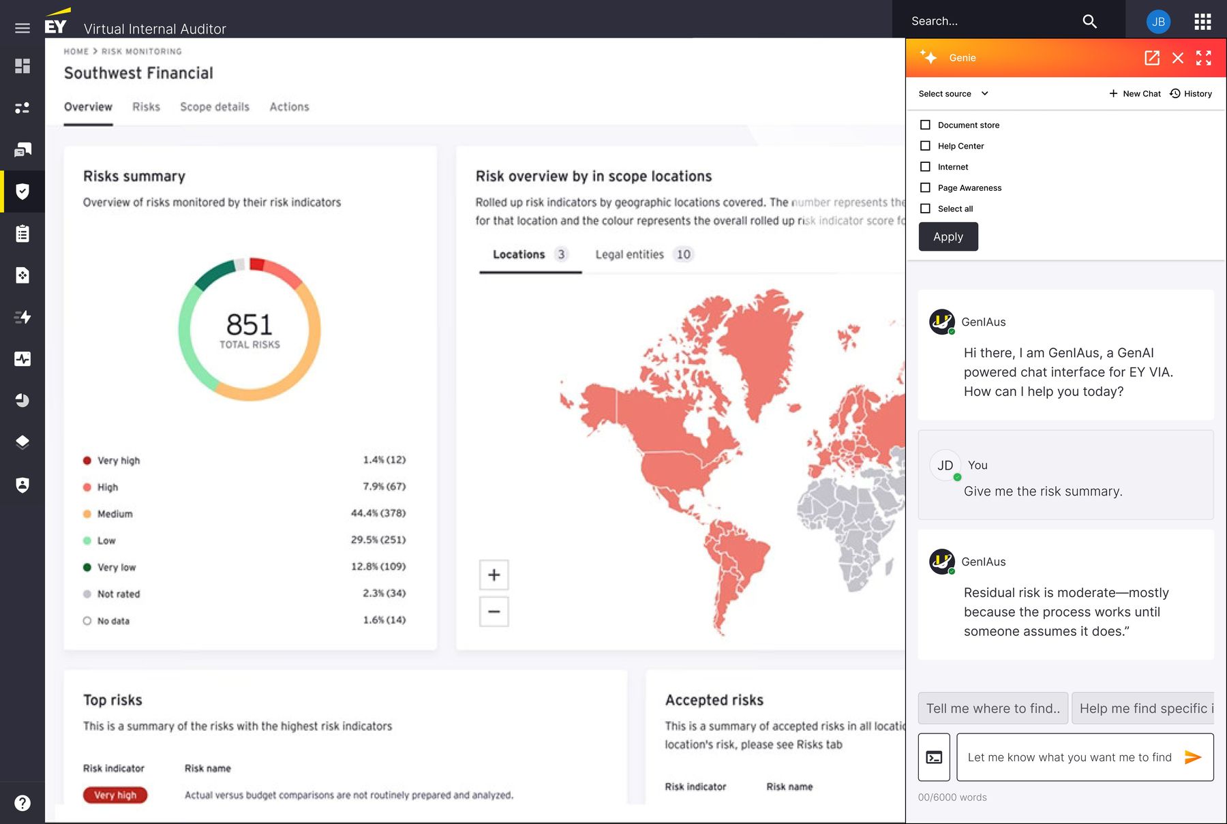
Task: Go to RISK MONITORING breadcrumb
Action: pos(142,51)
